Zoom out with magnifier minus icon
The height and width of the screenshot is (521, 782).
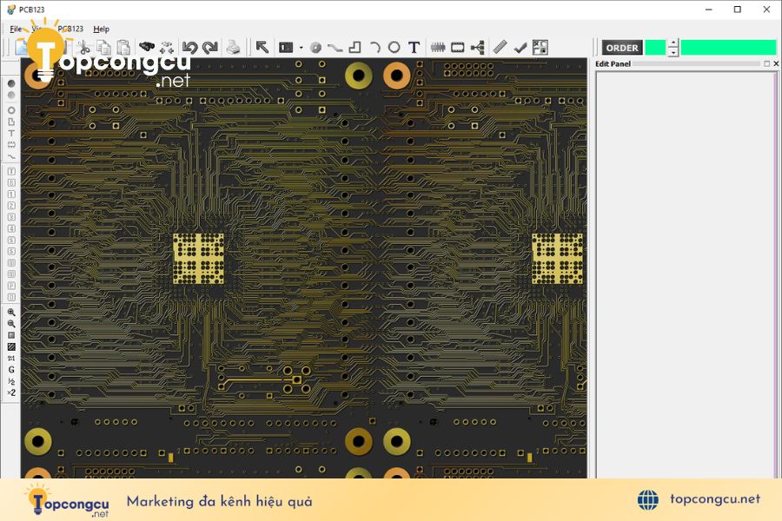[x=11, y=324]
